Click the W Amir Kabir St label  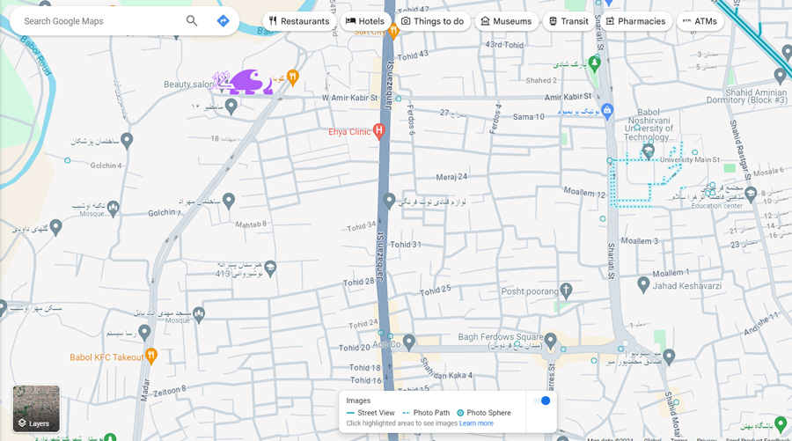click(x=350, y=98)
